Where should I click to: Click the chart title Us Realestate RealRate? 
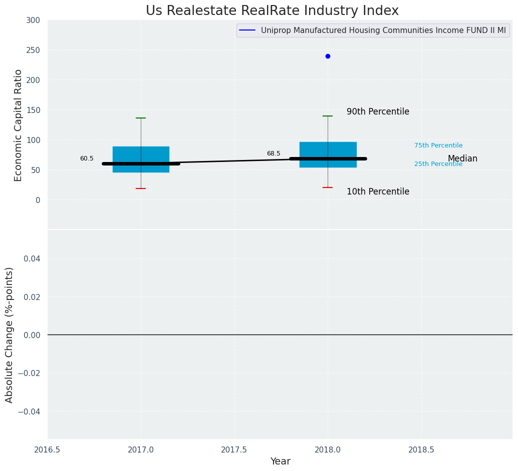[x=272, y=11]
